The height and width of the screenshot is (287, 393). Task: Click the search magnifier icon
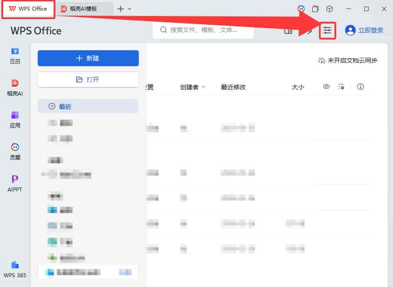click(163, 30)
